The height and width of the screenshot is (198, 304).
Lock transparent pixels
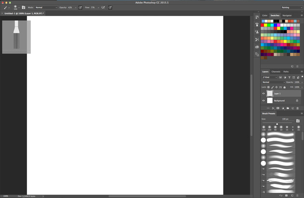[x=268, y=87]
